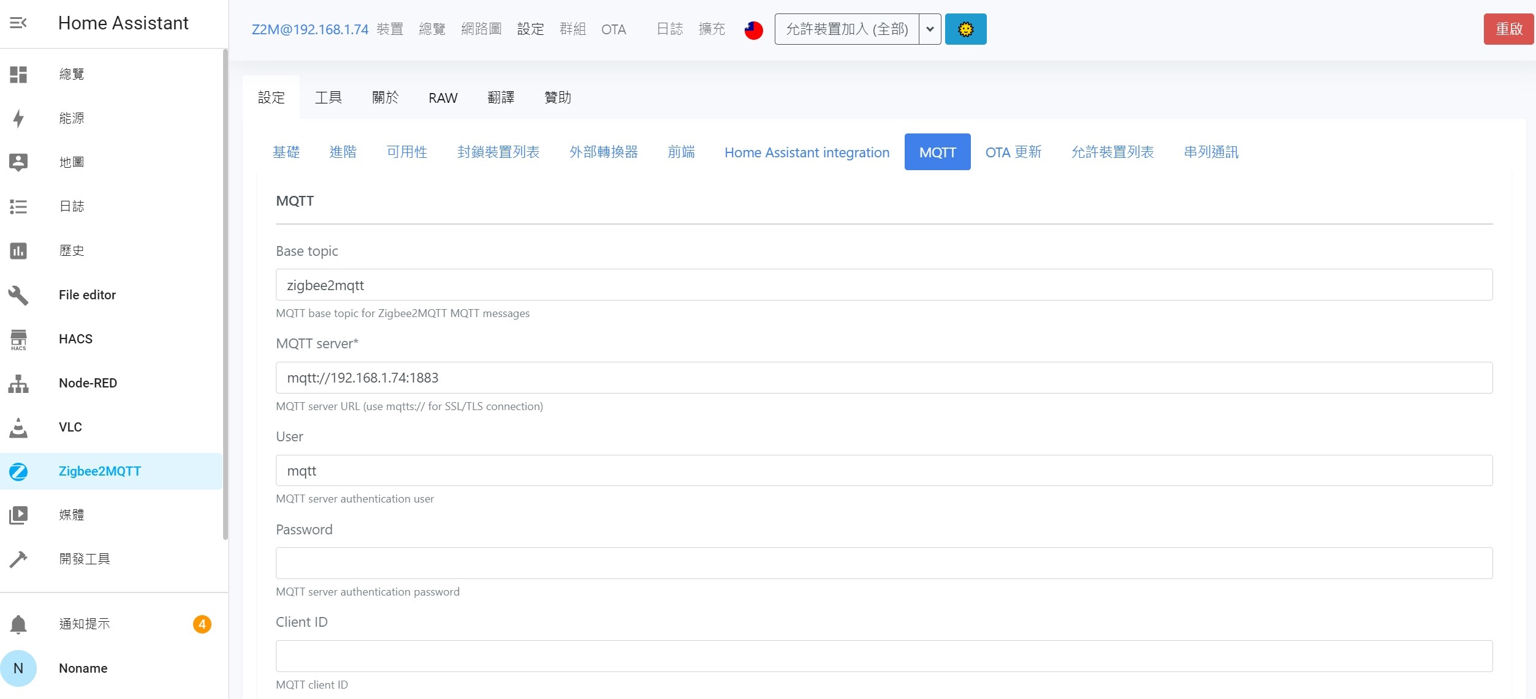Open the 串列通訊 sub-tab

tap(1211, 152)
